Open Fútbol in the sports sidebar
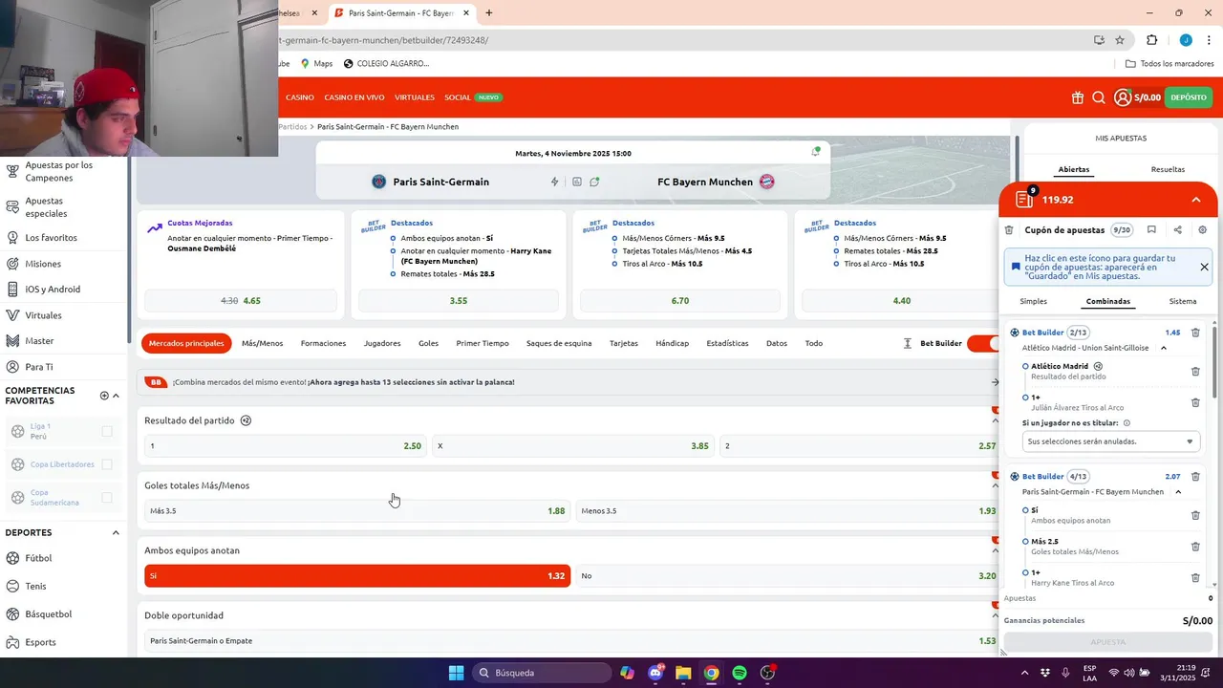1223x688 pixels. point(38,558)
